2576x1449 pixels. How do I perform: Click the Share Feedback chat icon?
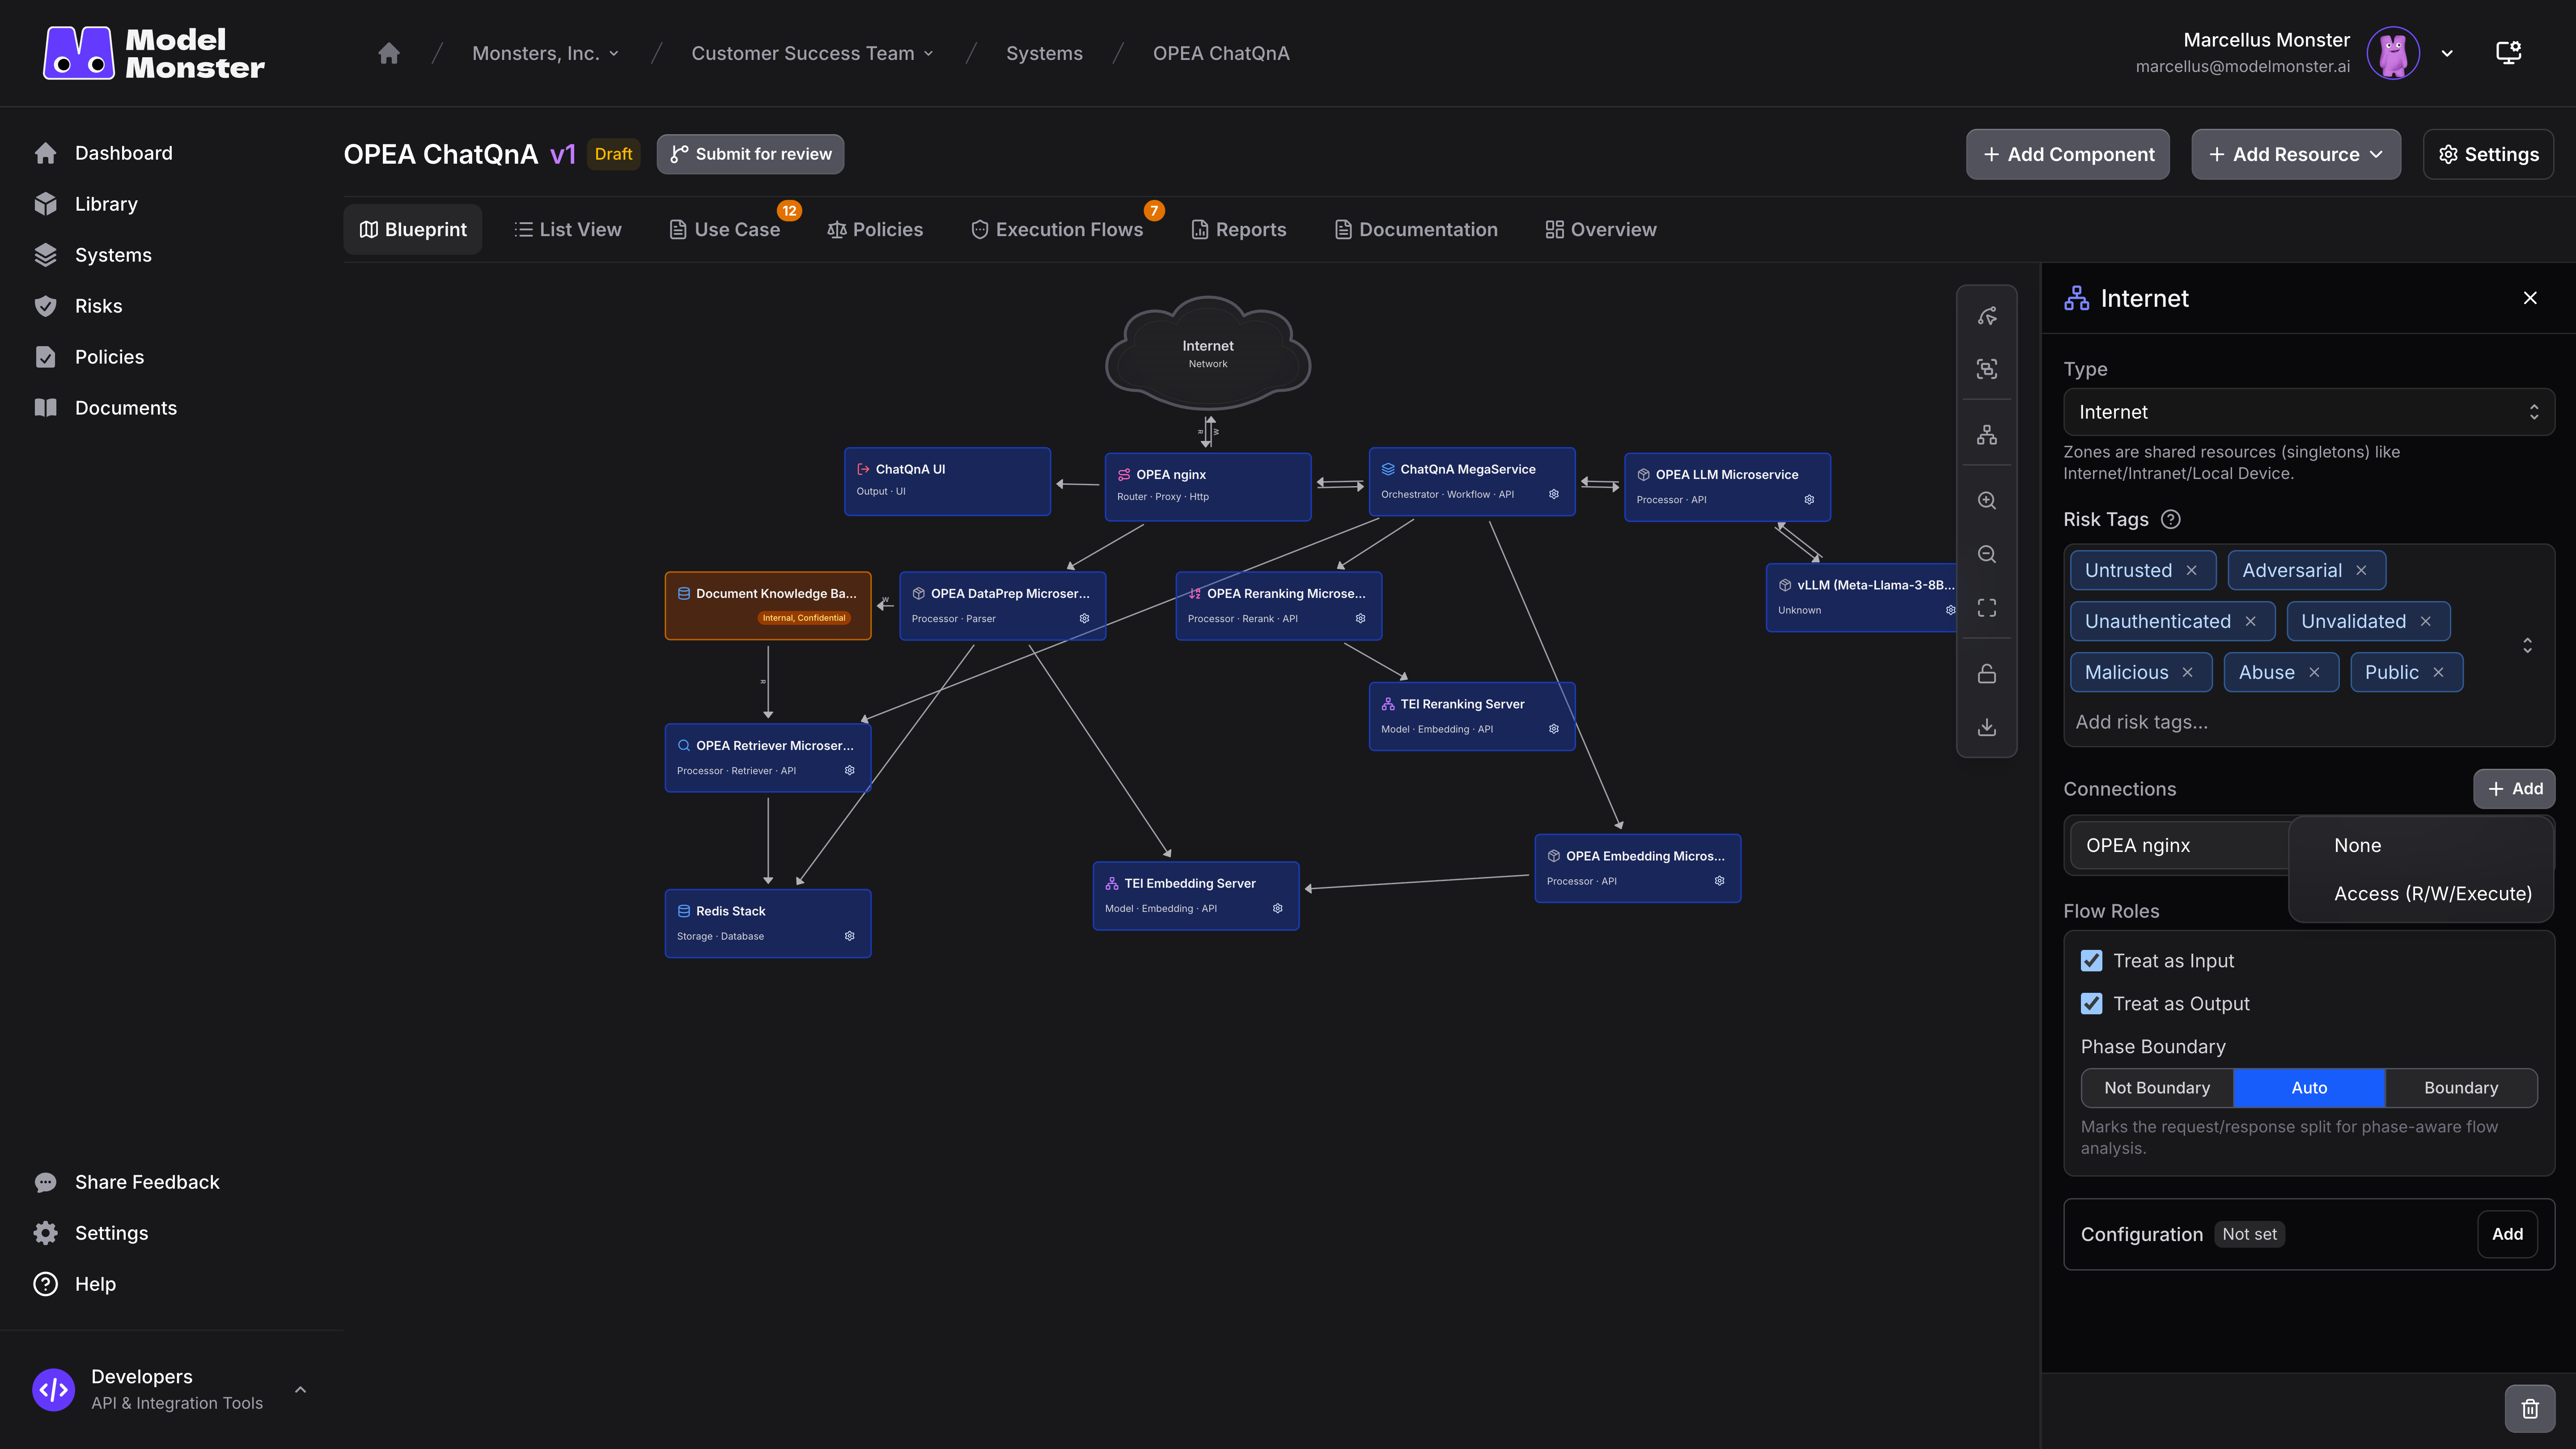coord(45,1182)
